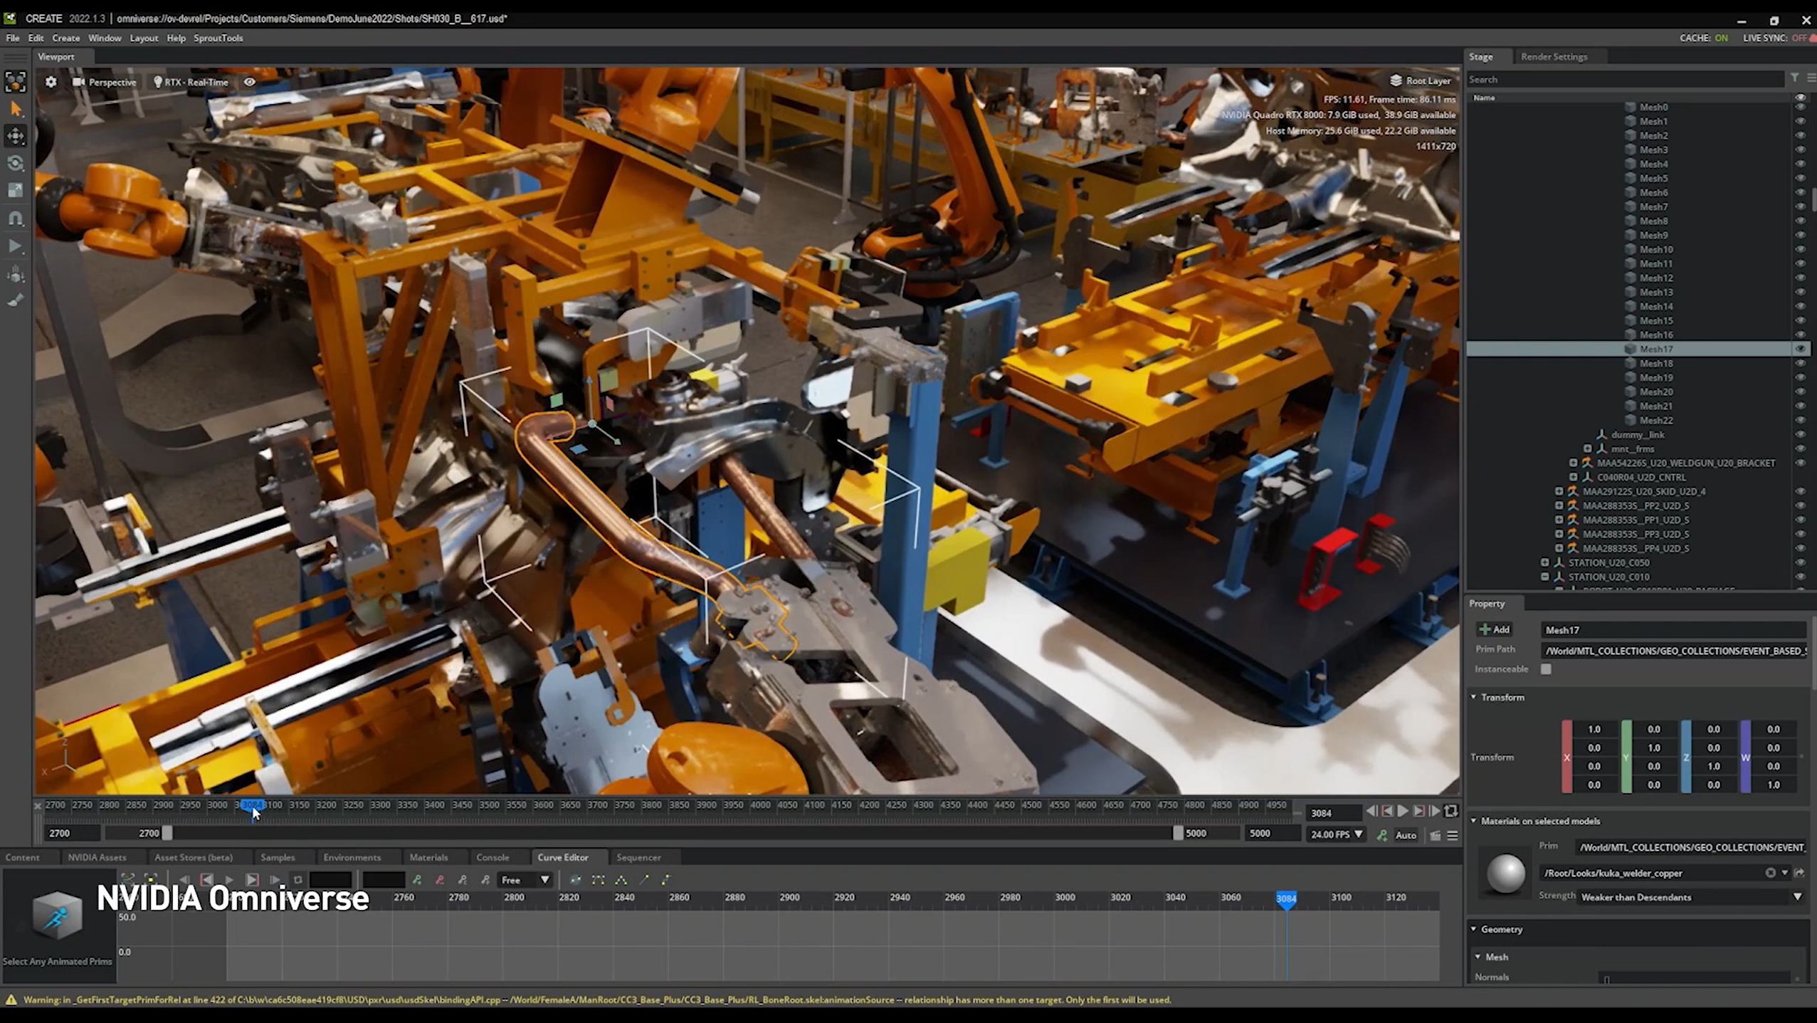Toggle the Instanceable checkbox
The image size is (1817, 1023).
click(x=1546, y=669)
